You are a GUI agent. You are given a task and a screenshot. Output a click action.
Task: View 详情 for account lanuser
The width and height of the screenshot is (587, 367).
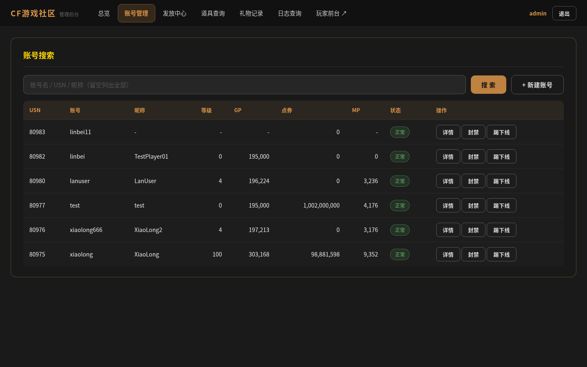pos(448,181)
